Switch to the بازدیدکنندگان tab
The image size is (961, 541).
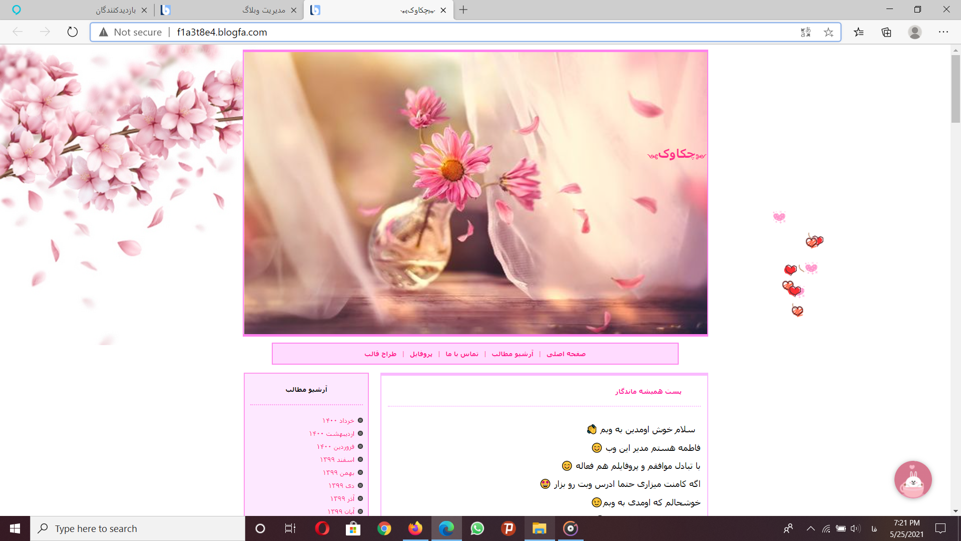click(115, 10)
